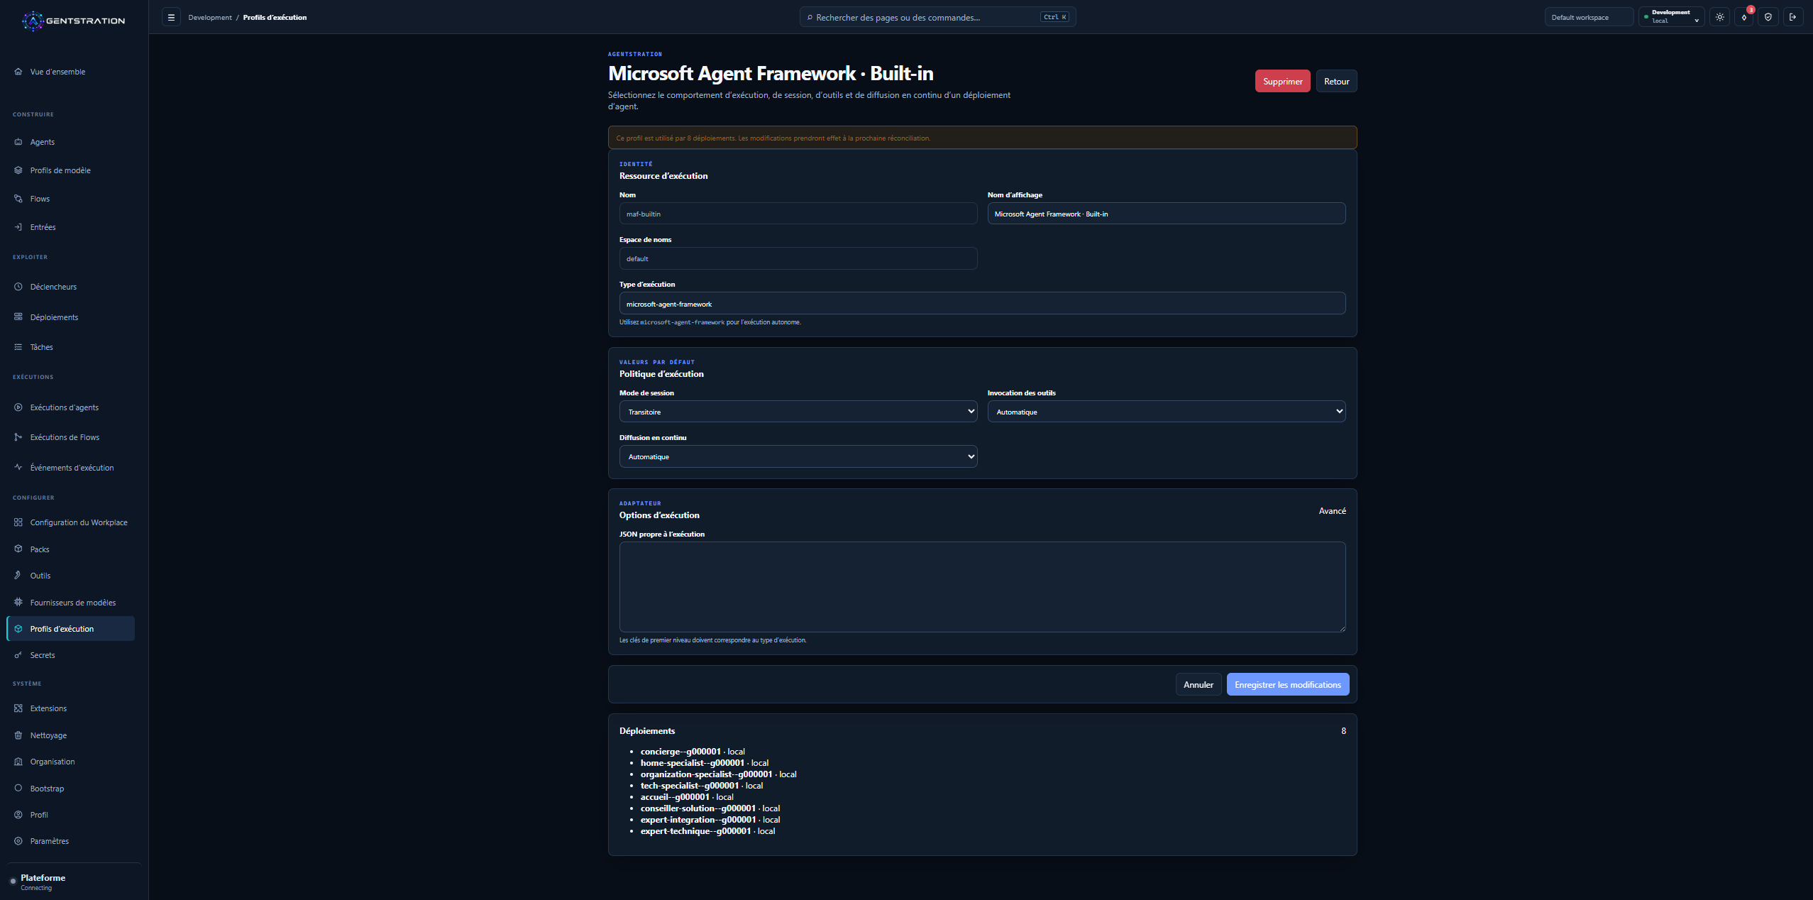Screen dimensions: 1813x900
Task: Click the Déclencheurs clock icon
Action: point(18,287)
